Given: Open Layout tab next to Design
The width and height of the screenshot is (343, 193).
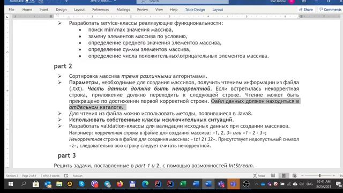Looking at the screenshot, I should (79, 10).
